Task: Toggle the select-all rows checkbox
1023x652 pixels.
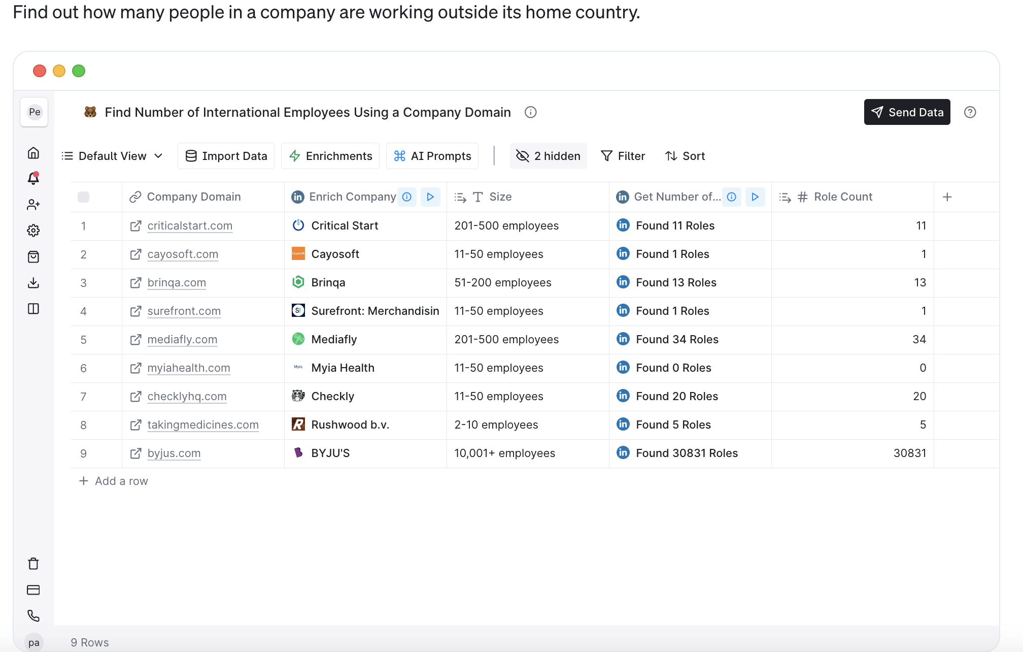Action: point(84,197)
